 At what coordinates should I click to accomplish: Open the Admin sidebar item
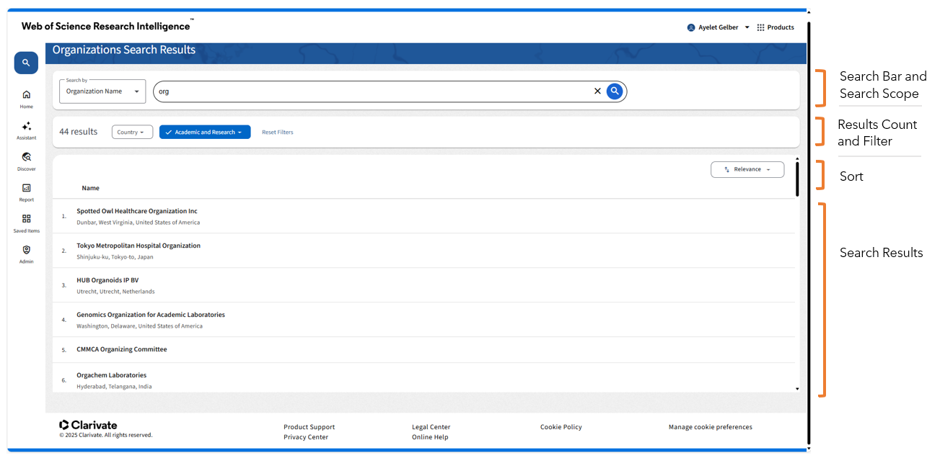(26, 254)
